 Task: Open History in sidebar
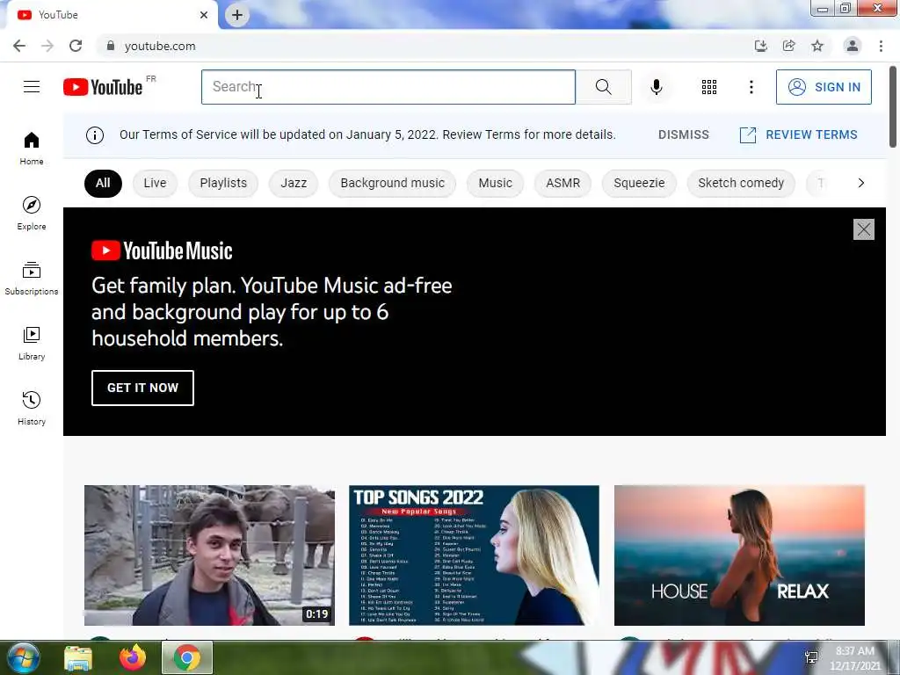coord(32,408)
